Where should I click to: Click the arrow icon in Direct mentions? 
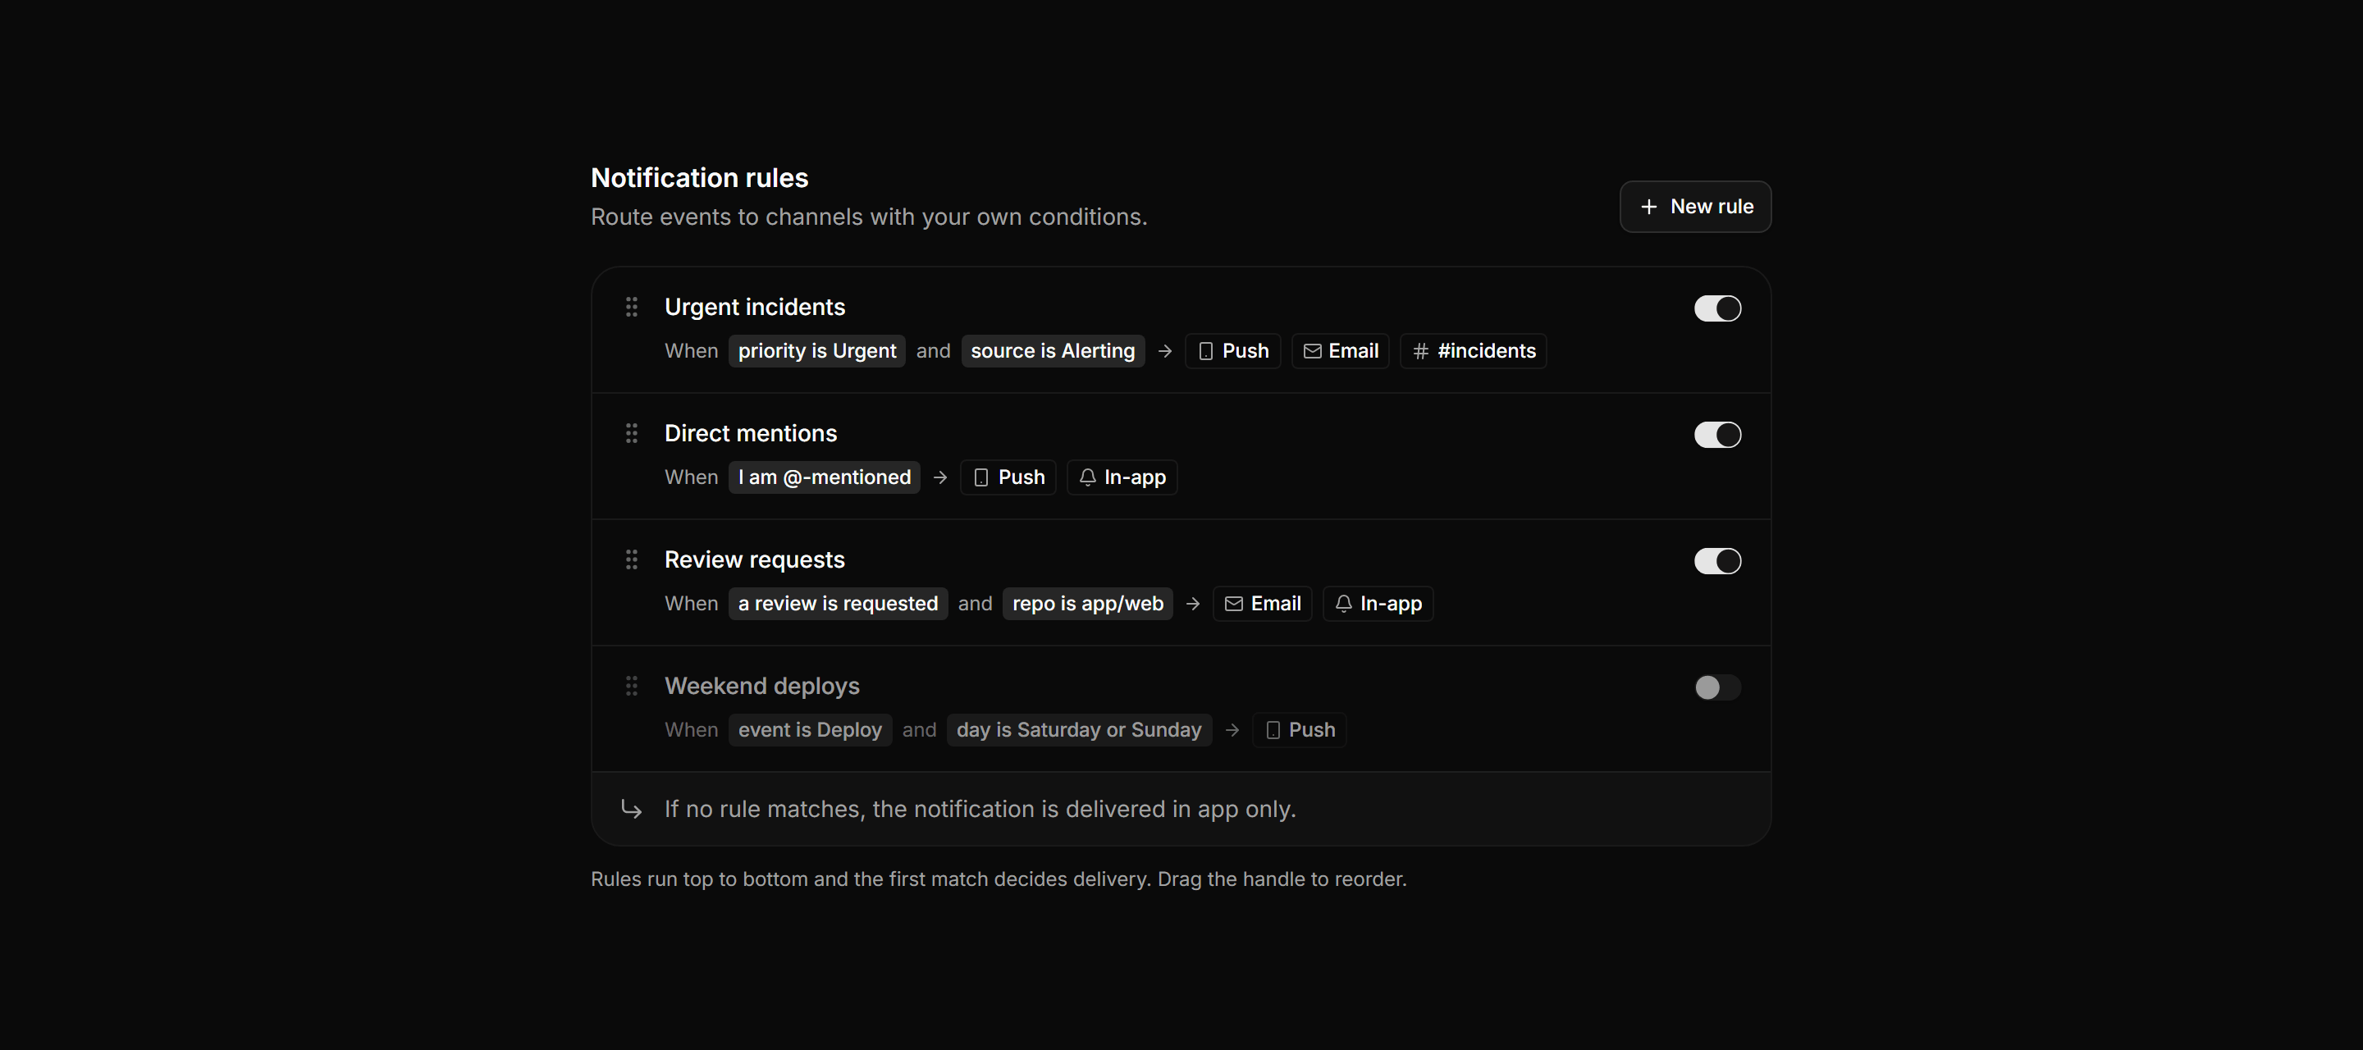point(939,477)
